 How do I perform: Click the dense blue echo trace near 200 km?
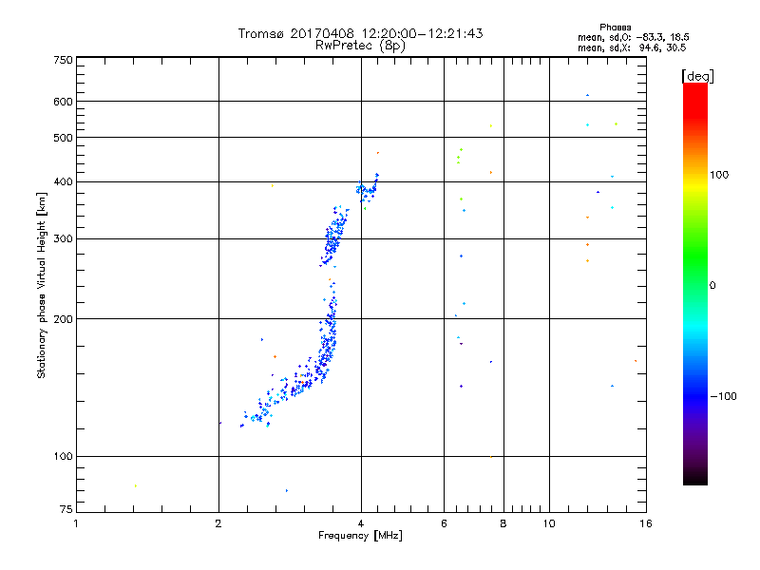(x=330, y=334)
